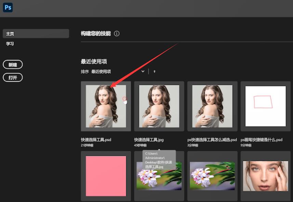Open the info icon beside 构建您的技能
This screenshot has height=202, width=293.
[x=117, y=33]
